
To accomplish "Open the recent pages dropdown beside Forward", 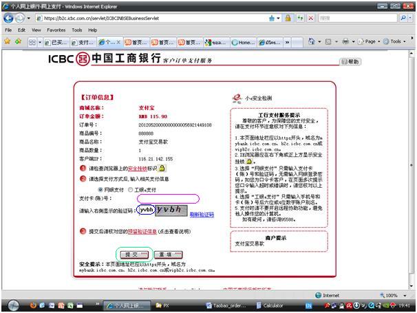I will pos(28,19).
